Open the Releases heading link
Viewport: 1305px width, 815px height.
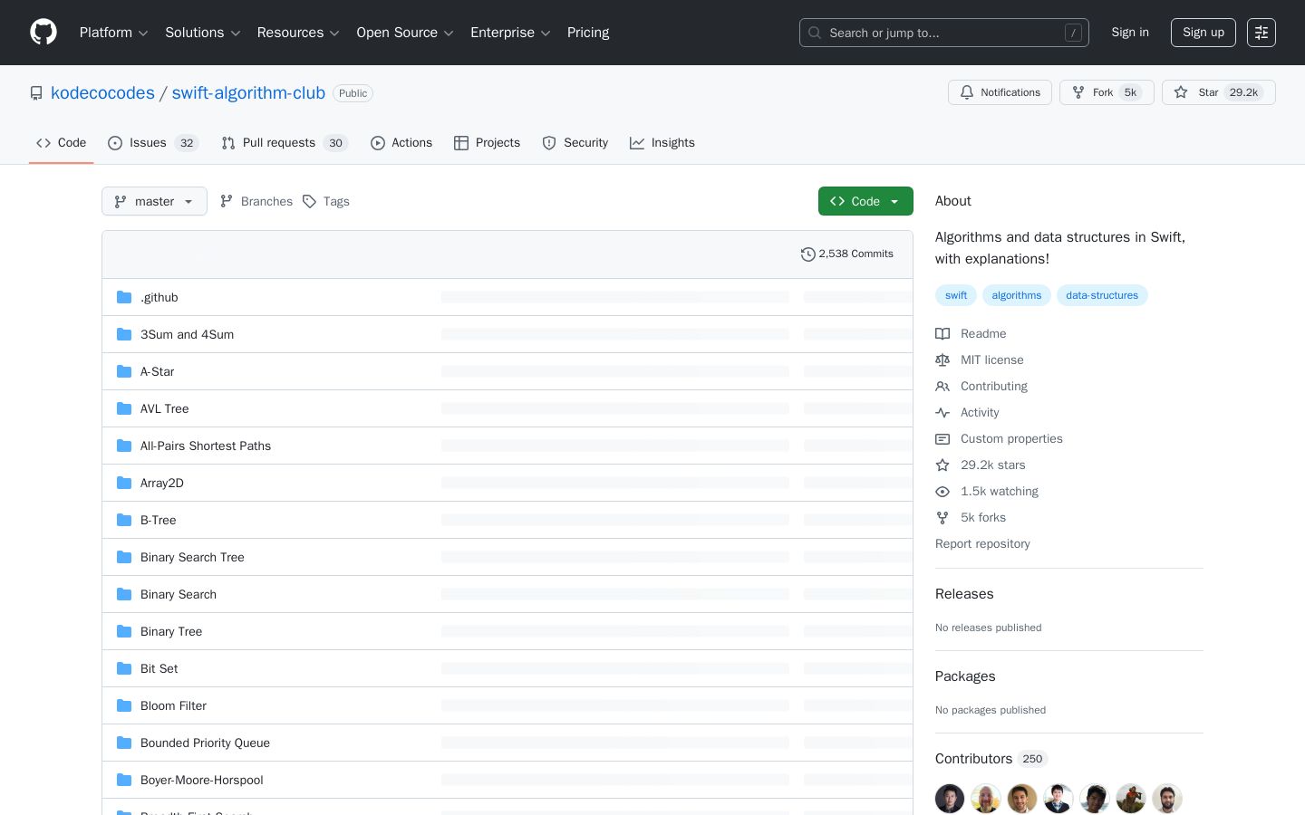click(964, 594)
